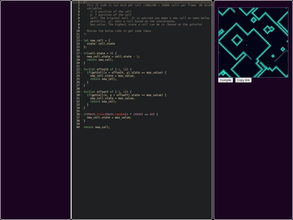293x220 pixels.
Task: Click final 'return new_cell;' on line 40
Action: [x=97, y=127]
